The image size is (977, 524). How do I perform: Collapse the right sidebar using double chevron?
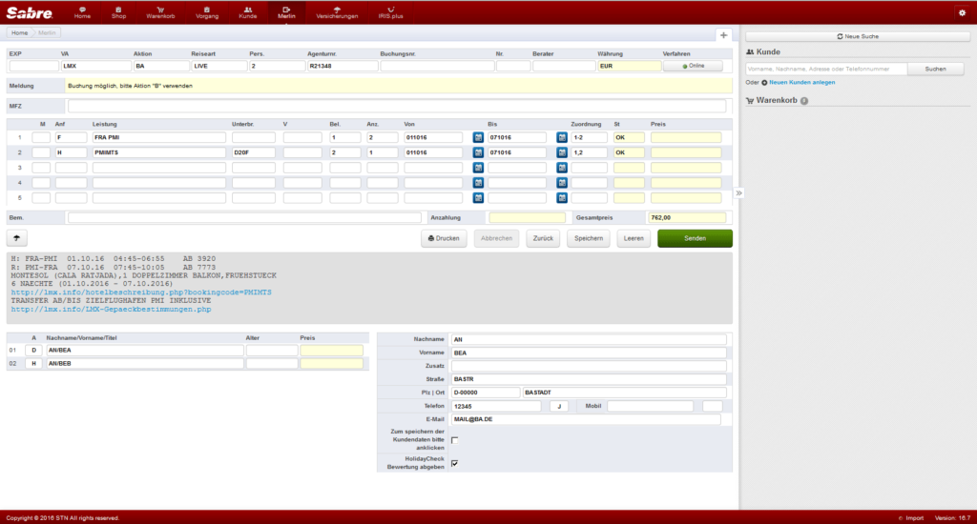pos(739,192)
